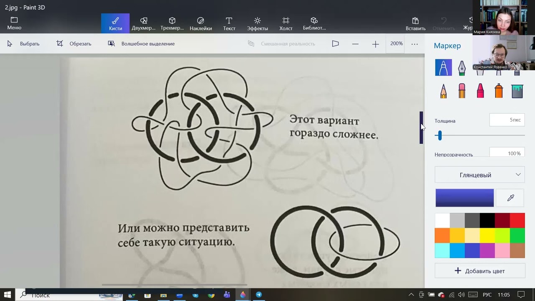Image resolution: width=535 pixels, height=301 pixels.
Task: Select the Marker brush
Action: click(443, 67)
